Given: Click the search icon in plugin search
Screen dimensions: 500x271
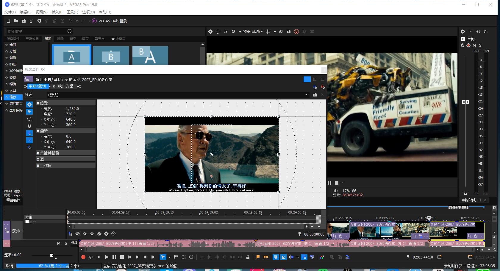Looking at the screenshot, I should click(70, 31).
